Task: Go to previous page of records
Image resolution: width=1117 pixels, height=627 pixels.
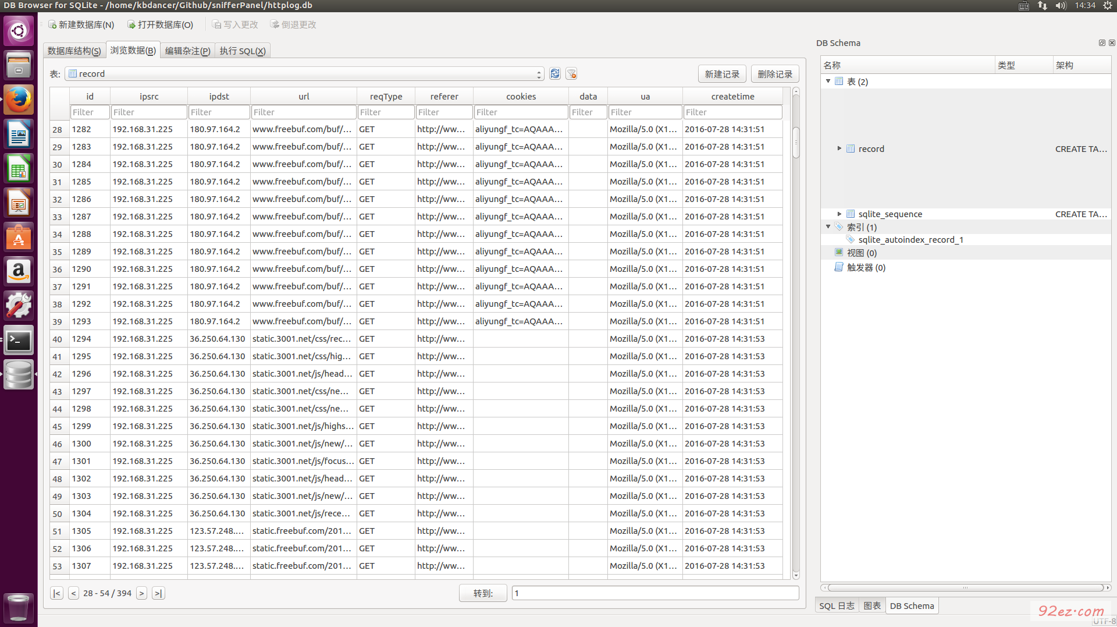Action: click(73, 593)
